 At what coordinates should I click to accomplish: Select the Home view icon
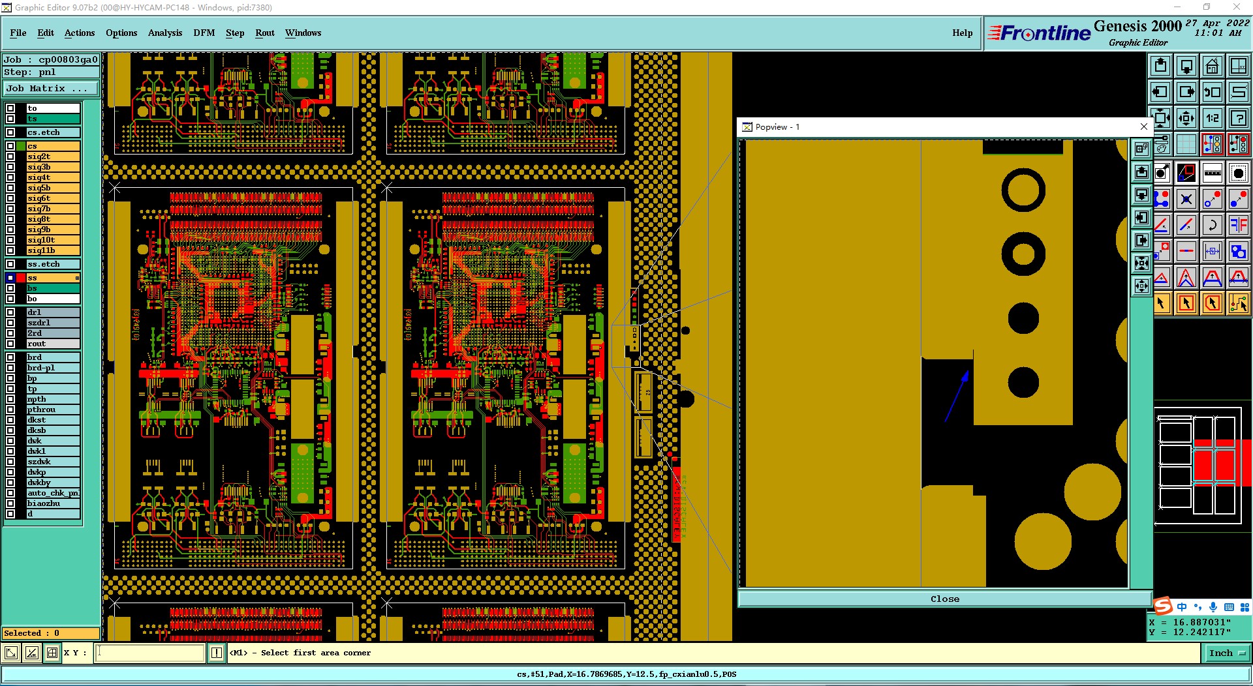click(1213, 66)
